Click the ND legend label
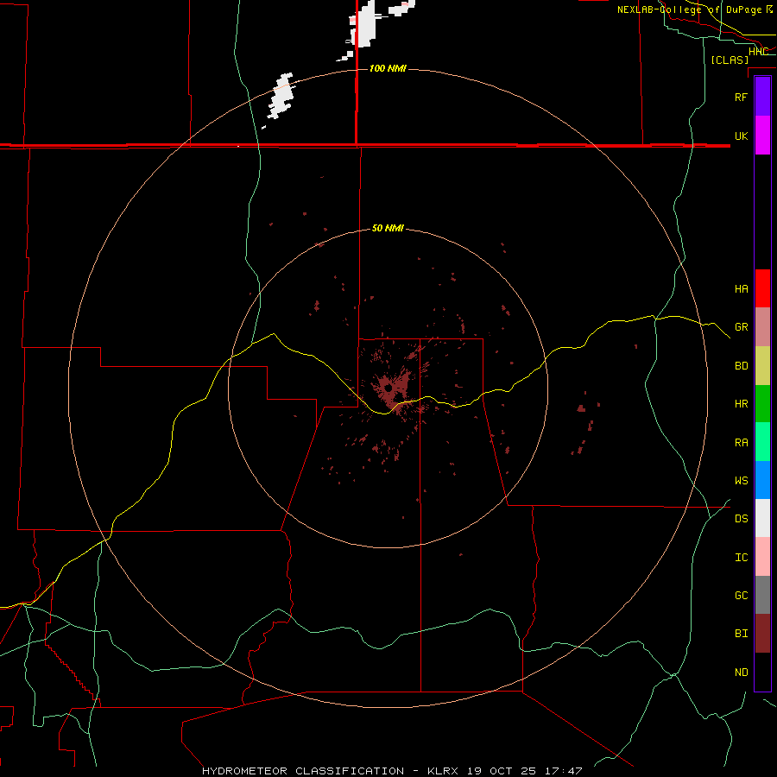This screenshot has width=777, height=777. [x=742, y=673]
